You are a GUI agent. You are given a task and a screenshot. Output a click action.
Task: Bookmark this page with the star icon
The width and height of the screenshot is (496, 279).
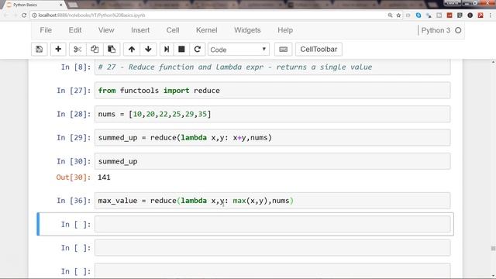click(398, 15)
